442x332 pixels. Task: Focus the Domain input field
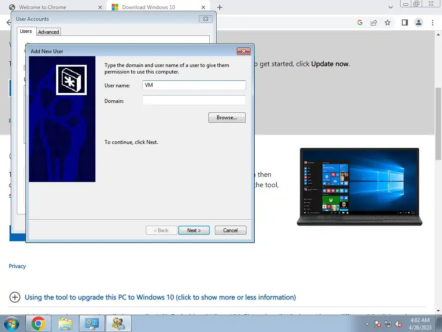194,100
